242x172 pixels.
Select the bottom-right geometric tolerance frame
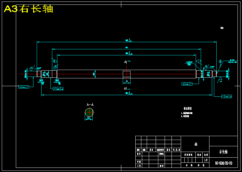pos(226,96)
